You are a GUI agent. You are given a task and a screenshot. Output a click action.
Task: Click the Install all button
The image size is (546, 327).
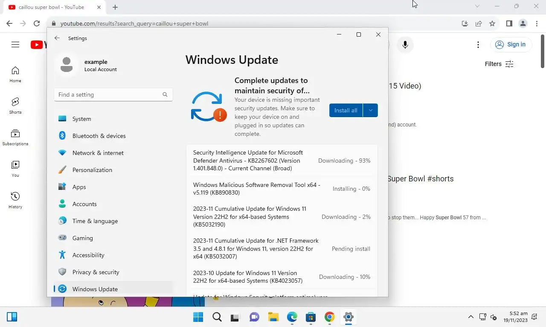point(346,110)
